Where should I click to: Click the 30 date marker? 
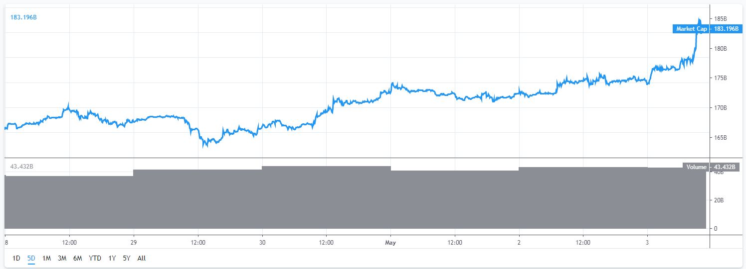pyautogui.click(x=262, y=243)
